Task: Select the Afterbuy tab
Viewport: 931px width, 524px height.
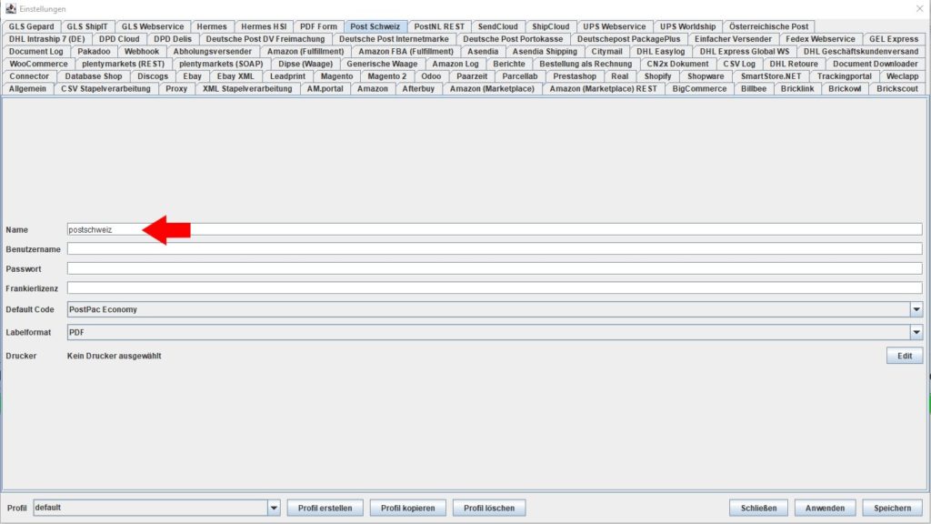Action: tap(418, 89)
